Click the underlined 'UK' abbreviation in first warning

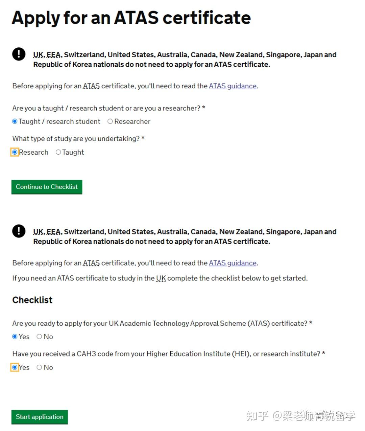(x=39, y=55)
